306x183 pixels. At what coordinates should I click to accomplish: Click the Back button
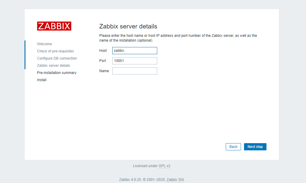coord(233,147)
